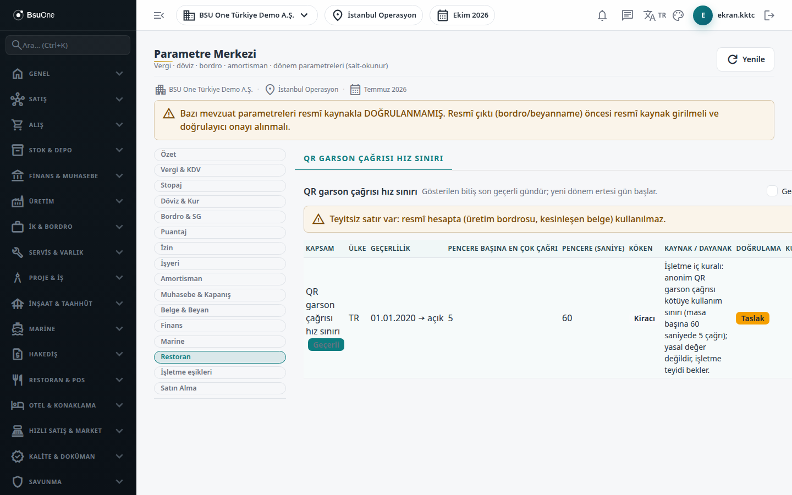The height and width of the screenshot is (495, 792).
Task: Expand the İK & Bordro sidebar section
Action: [x=68, y=227]
